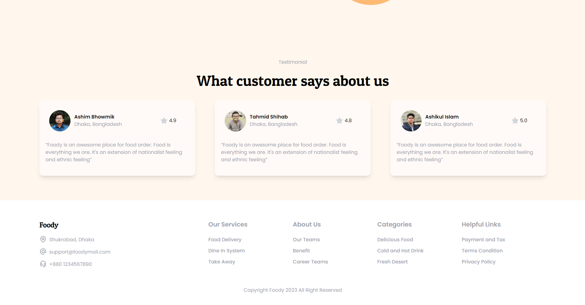This screenshot has width=585, height=305.
Task: Click the at-sign email icon
Action: tap(43, 252)
